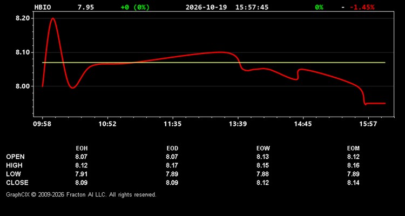The image size is (405, 216).
Task: Click the 8.20 y-axis label
Action: click(23, 18)
